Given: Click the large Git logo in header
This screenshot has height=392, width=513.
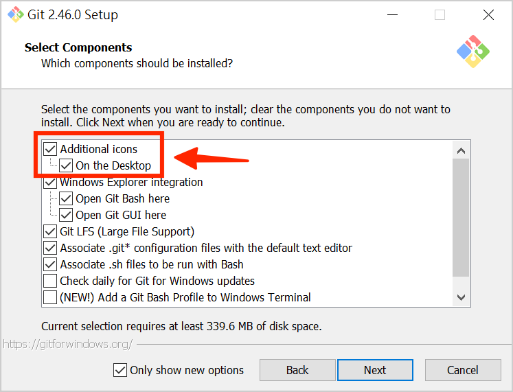Looking at the screenshot, I should 472,51.
